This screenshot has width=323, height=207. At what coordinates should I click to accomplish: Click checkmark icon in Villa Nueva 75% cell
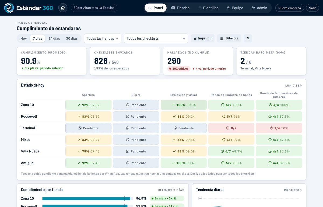tap(79, 151)
